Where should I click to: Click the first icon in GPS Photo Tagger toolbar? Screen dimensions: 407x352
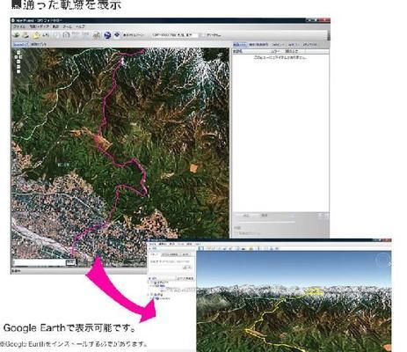pyautogui.click(x=17, y=35)
